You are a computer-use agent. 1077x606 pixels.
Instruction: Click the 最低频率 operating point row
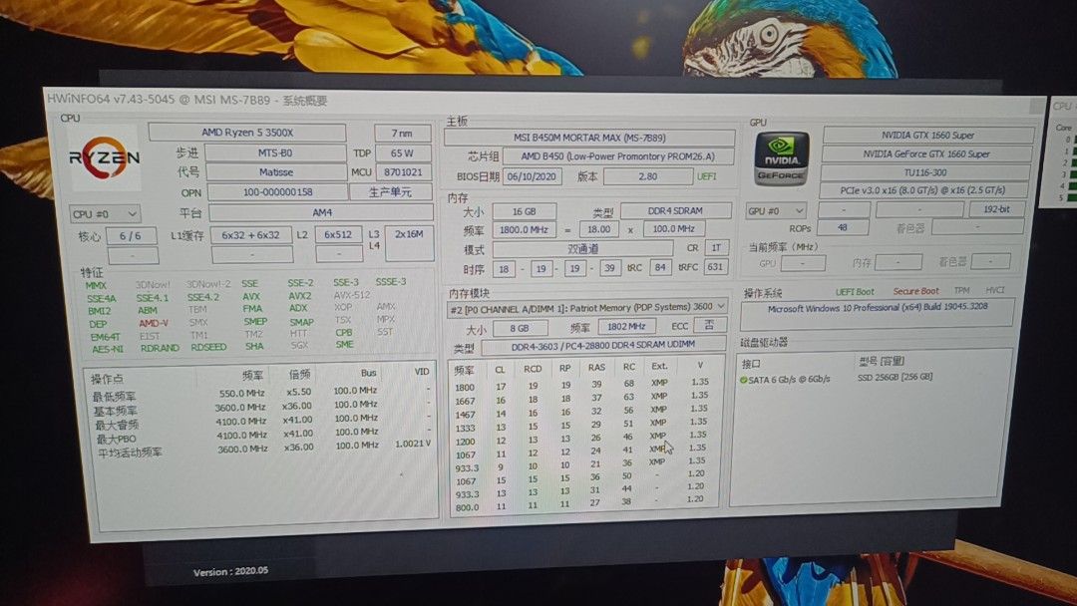pos(261,394)
